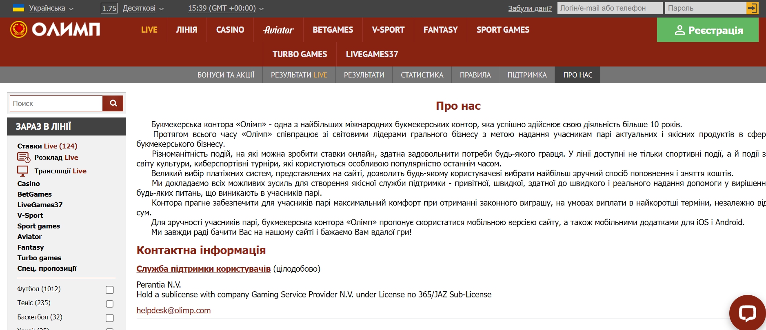Click the Olimp logo emblem
Viewport: 766px width, 330px height.
(18, 29)
